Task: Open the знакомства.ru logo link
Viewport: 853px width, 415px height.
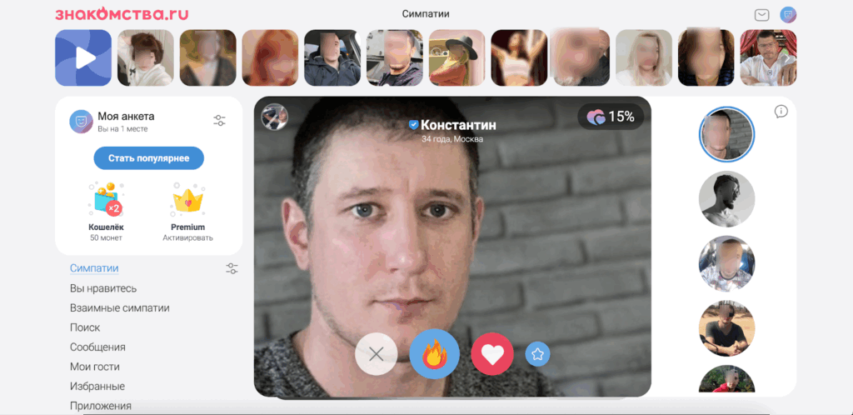Action: point(122,14)
